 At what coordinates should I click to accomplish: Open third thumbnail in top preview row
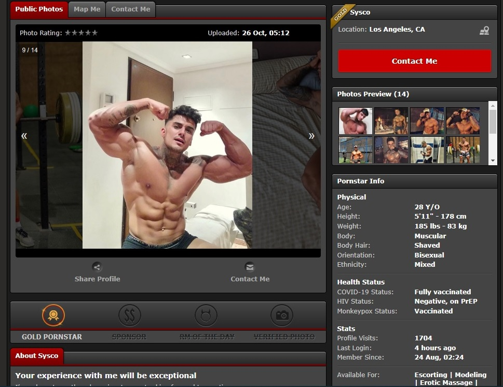tap(427, 121)
